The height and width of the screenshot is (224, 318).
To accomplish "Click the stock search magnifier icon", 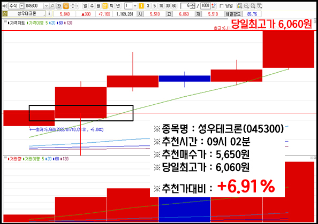I will pos(52,6).
